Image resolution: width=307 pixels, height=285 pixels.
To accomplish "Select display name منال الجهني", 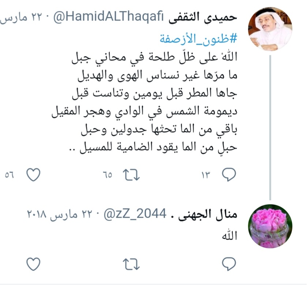I will 208,214.
